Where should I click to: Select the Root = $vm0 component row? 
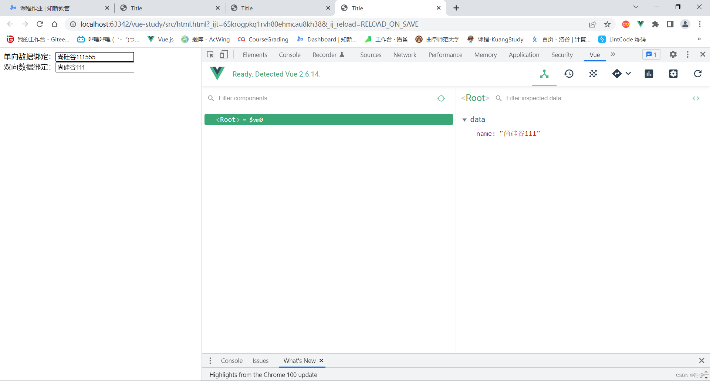[x=328, y=119]
